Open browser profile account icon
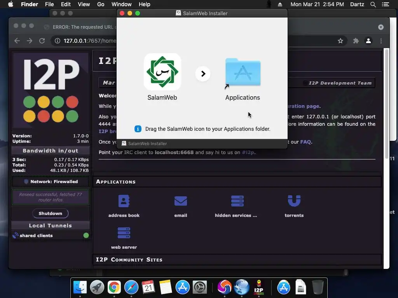398x298 pixels. coord(368,41)
